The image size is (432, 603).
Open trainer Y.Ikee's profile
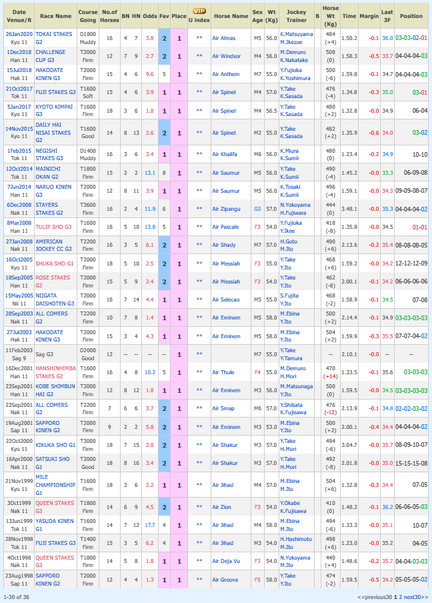coord(287,231)
